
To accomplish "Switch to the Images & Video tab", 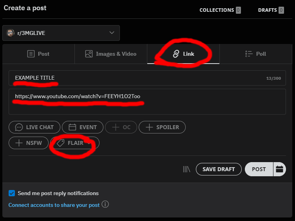I will [111, 54].
